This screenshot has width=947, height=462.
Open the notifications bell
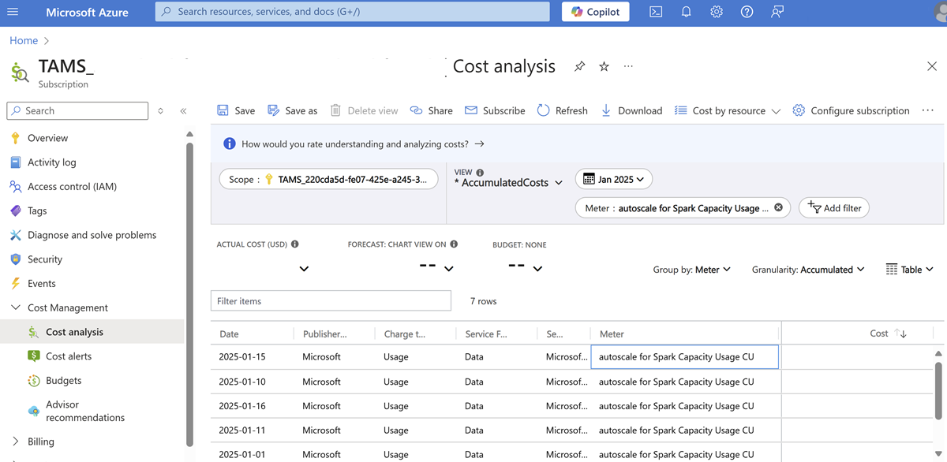686,12
